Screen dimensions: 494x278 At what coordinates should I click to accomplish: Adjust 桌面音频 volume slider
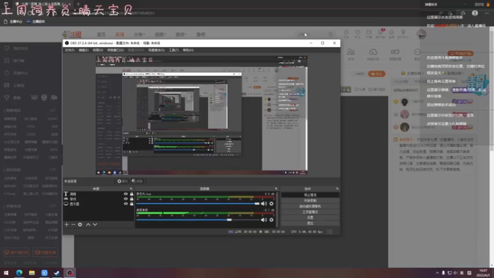[198, 220]
